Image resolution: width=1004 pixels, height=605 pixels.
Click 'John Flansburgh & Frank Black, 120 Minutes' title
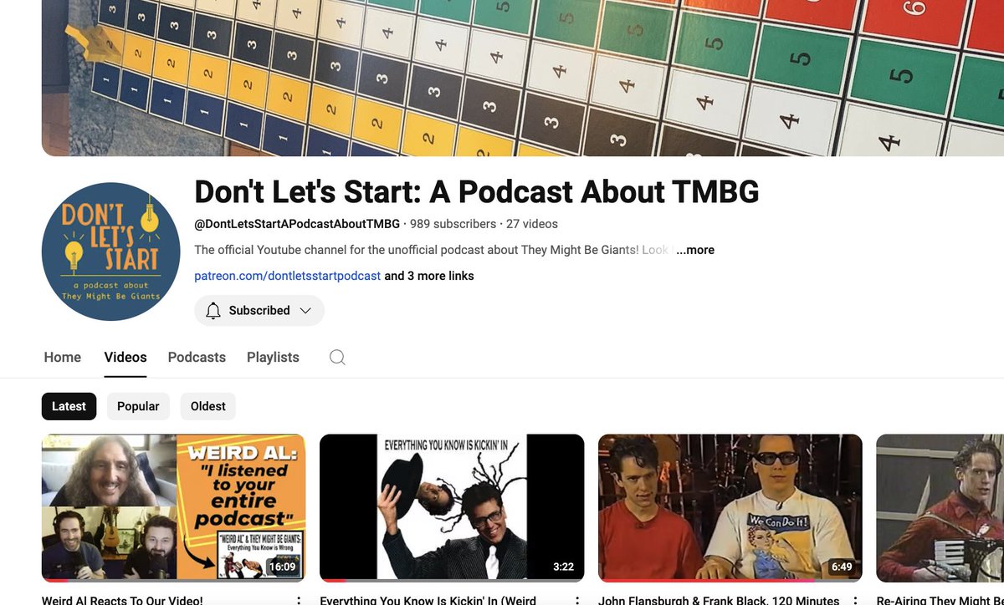coord(719,600)
